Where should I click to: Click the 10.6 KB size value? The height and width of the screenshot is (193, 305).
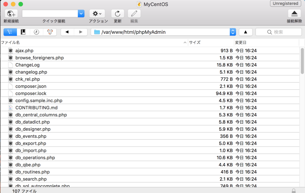(225, 158)
